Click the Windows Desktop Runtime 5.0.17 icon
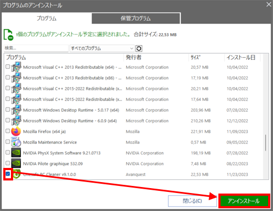This screenshot has width=273, height=211. (16, 110)
